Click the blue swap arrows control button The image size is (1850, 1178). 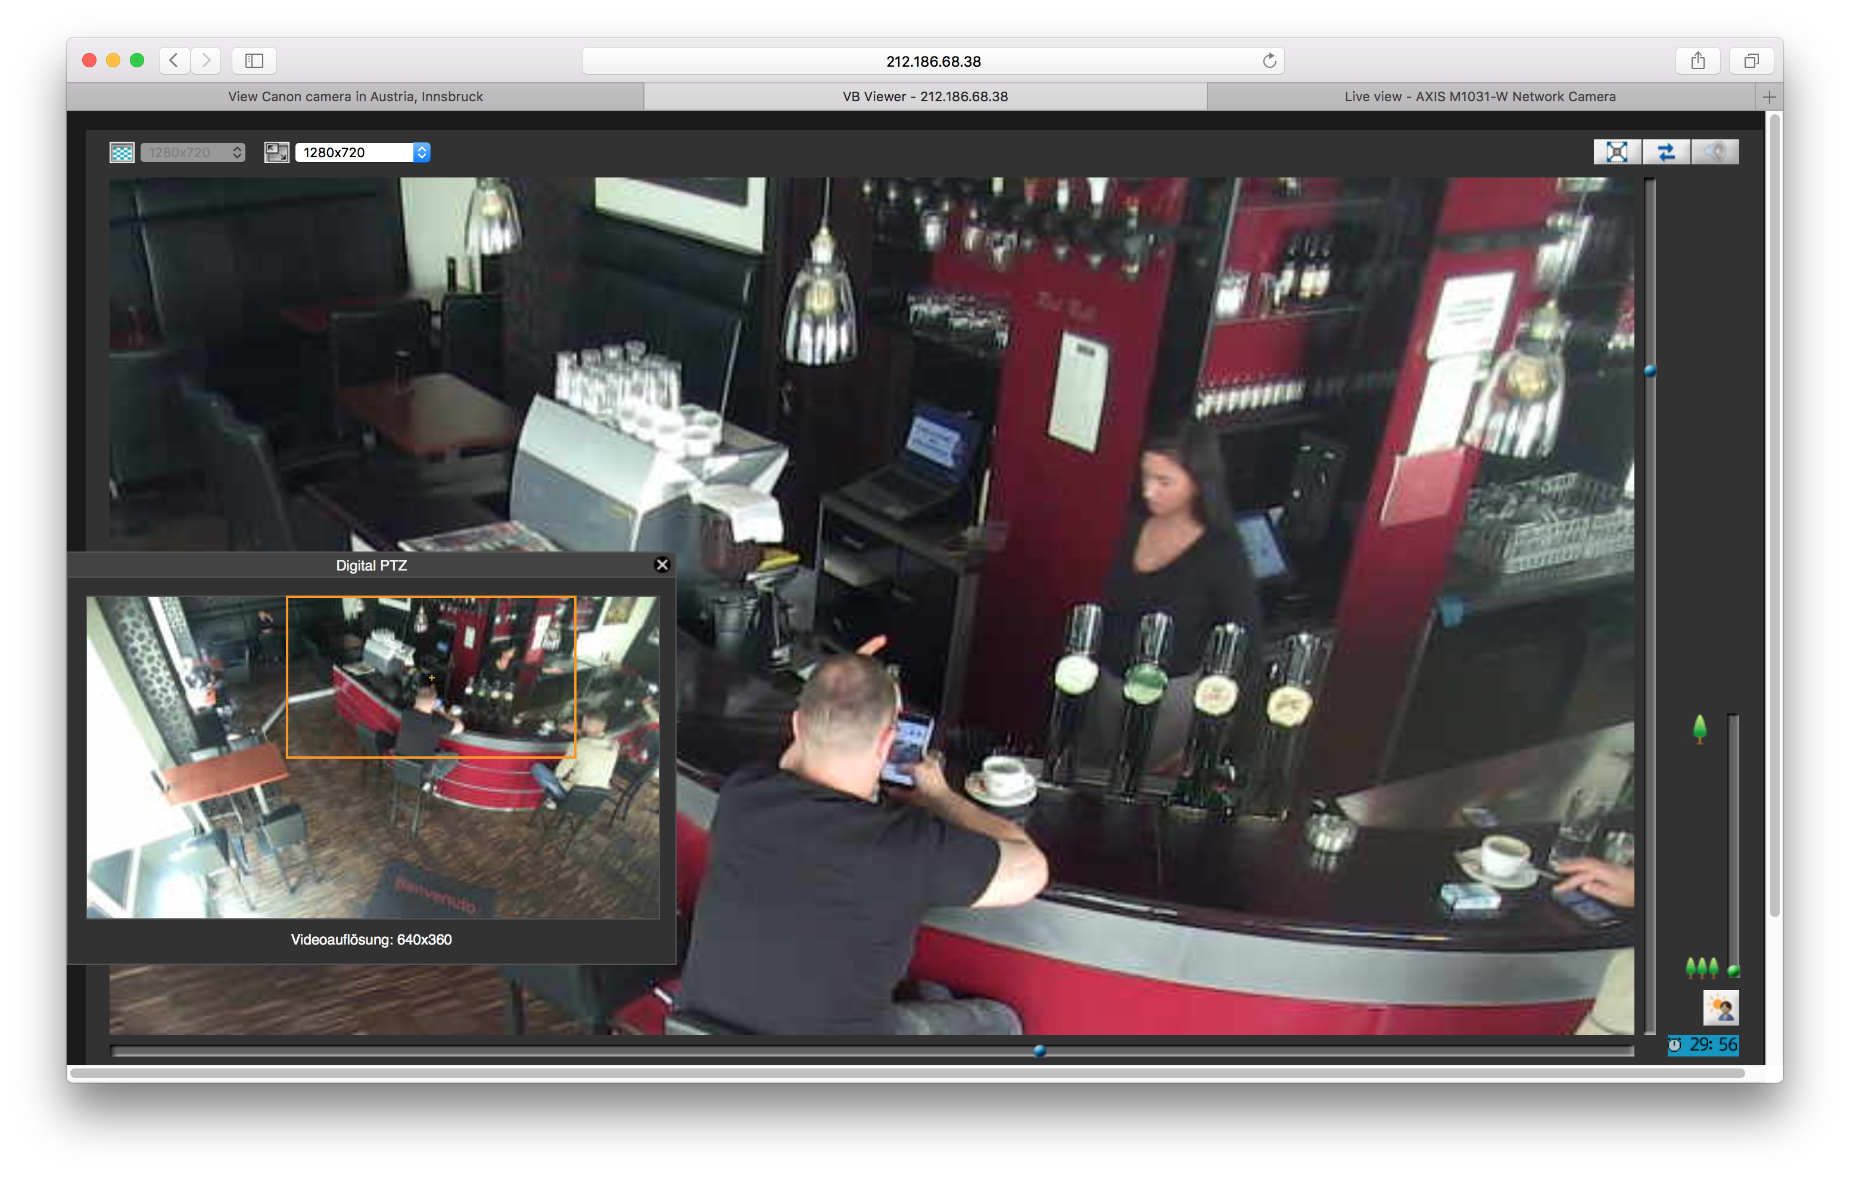tap(1665, 152)
